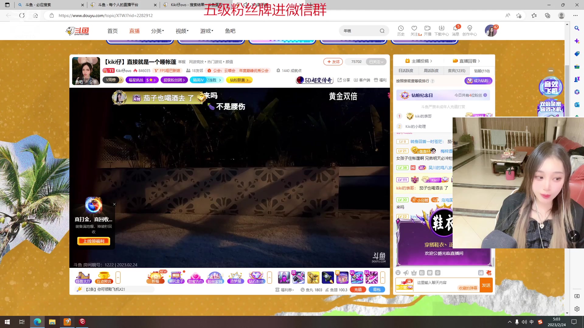Click chat input 这里输入聊天内容
The image size is (584, 328).
432,282
